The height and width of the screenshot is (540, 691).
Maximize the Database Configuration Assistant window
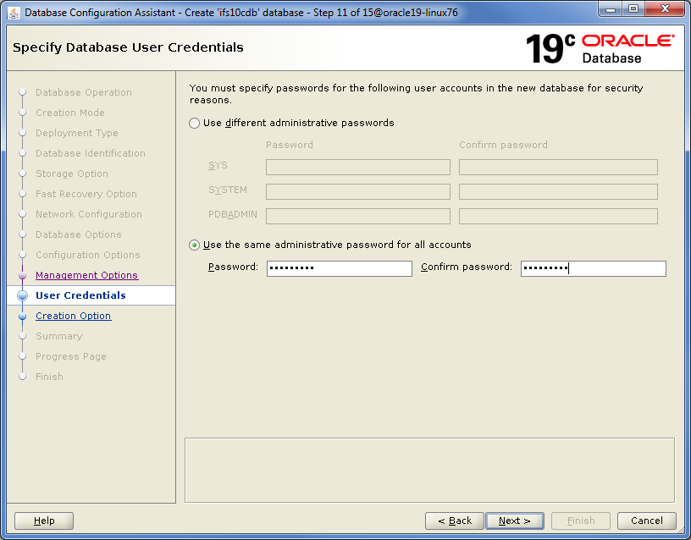(633, 9)
